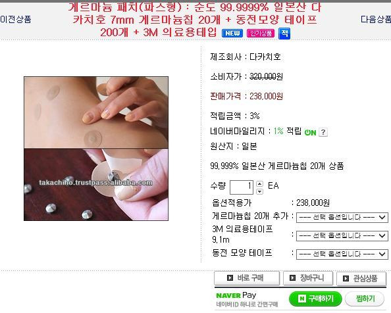
Task: Open the Naver mileage question mark help
Action: point(323,132)
